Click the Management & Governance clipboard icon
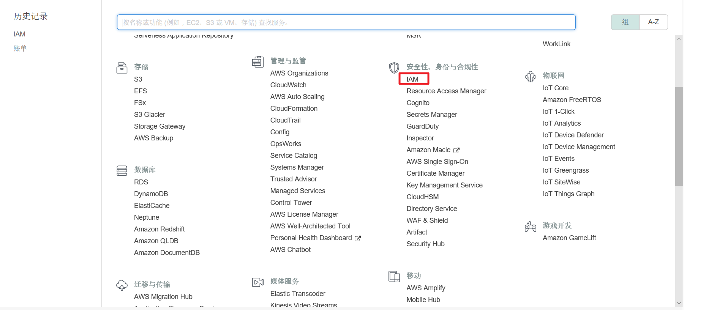 point(258,62)
